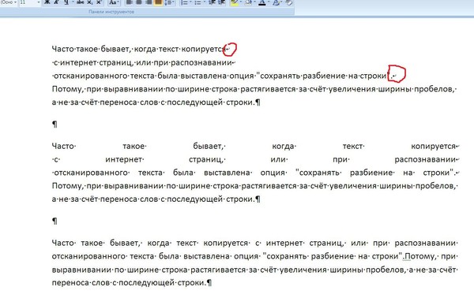
Task: Toggle bold formatting (Ж button)
Action: click(47, 2)
